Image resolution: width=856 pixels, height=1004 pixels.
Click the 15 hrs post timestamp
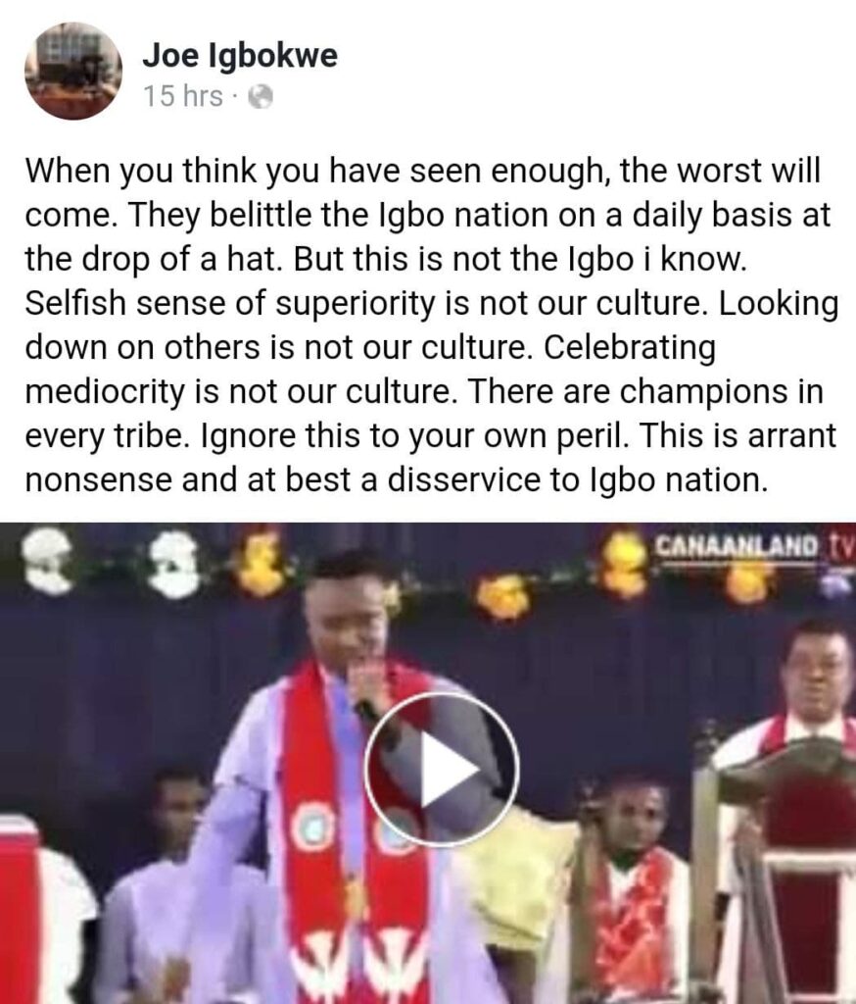(x=183, y=97)
